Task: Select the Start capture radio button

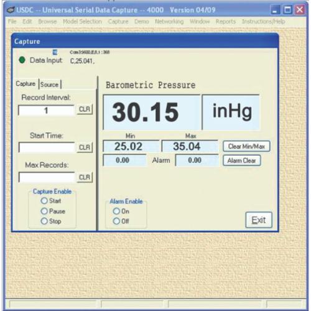Action: [44, 201]
